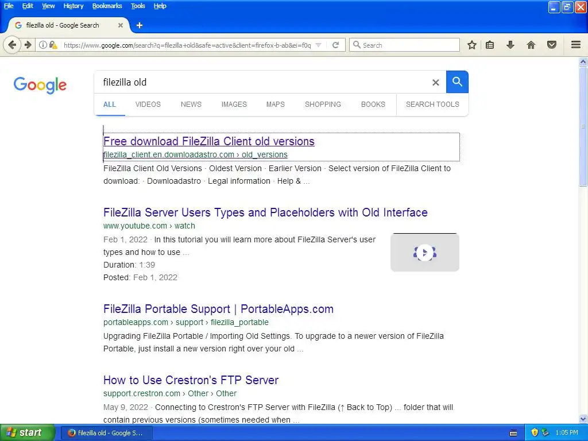Play the YouTube video thumbnail
Image resolution: width=588 pixels, height=441 pixels.
425,253
